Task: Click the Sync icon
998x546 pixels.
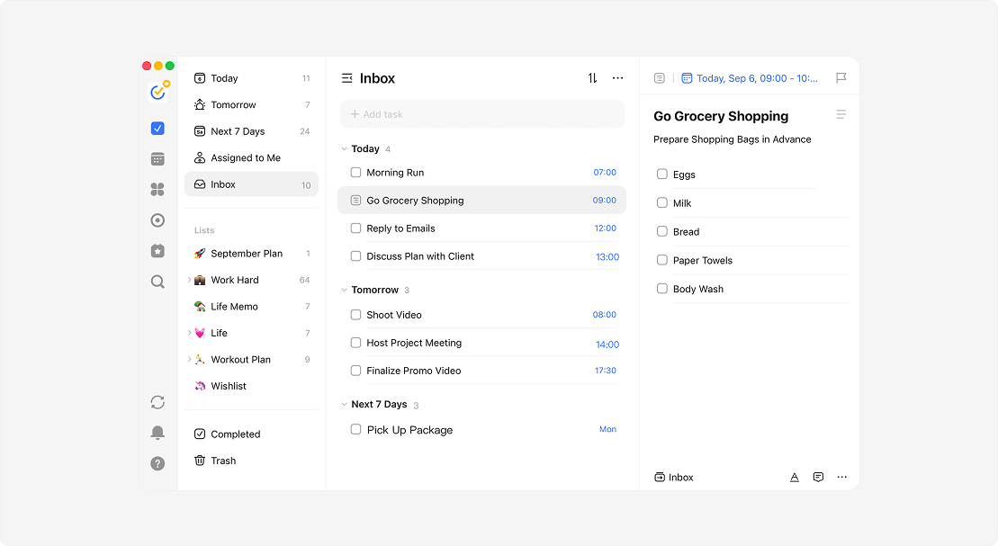Action: point(157,402)
